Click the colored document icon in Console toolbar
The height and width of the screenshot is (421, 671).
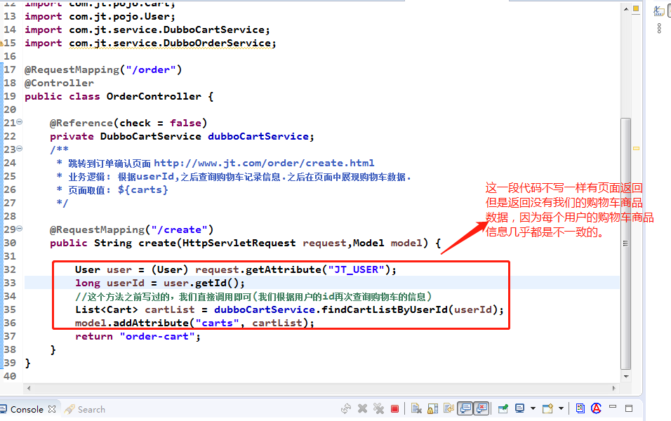pos(580,408)
